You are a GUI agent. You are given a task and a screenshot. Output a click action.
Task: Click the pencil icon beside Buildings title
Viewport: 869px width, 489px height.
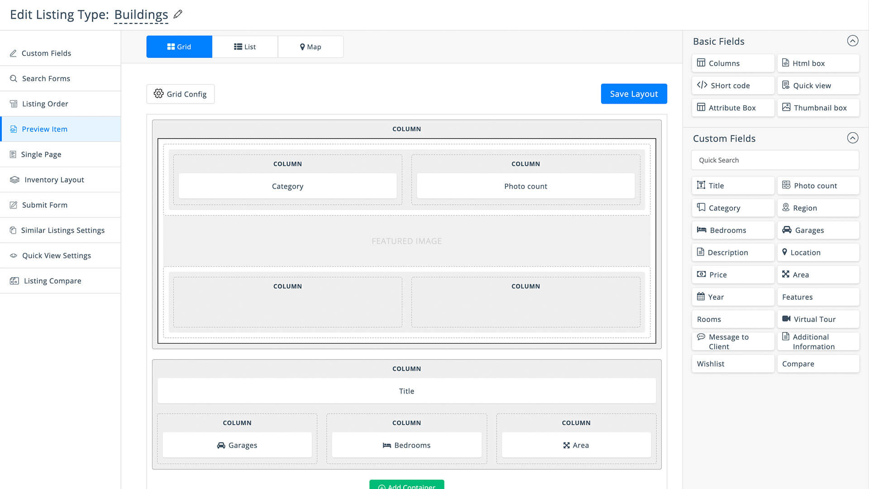pos(178,14)
